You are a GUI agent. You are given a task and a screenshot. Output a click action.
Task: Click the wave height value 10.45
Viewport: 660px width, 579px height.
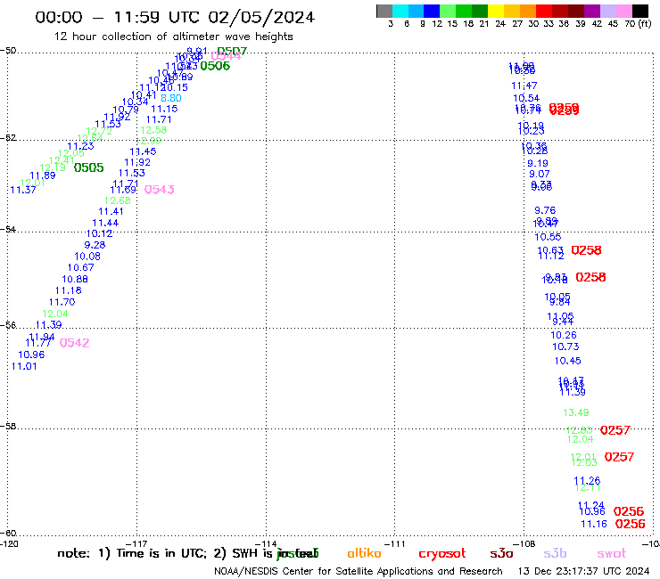point(568,361)
